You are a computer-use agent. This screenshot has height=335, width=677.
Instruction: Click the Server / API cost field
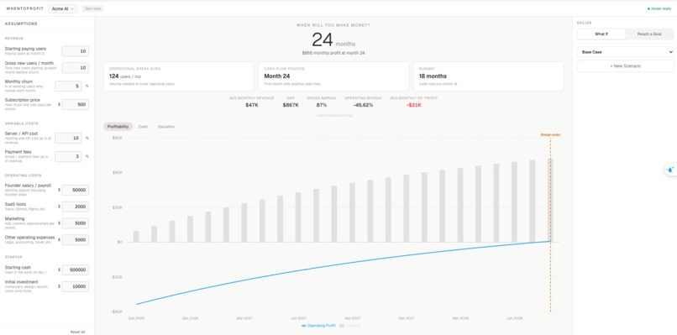[x=68, y=139]
